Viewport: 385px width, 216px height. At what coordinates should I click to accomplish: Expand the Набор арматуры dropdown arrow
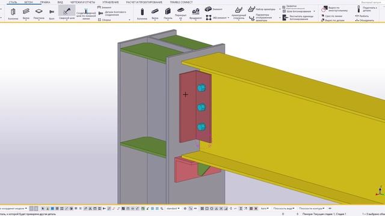[280, 10]
